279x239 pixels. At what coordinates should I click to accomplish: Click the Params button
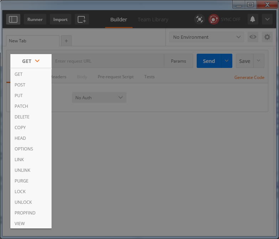pos(179,61)
